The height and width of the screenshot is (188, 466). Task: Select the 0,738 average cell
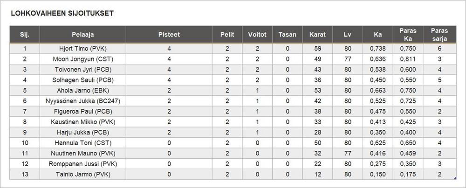point(378,48)
